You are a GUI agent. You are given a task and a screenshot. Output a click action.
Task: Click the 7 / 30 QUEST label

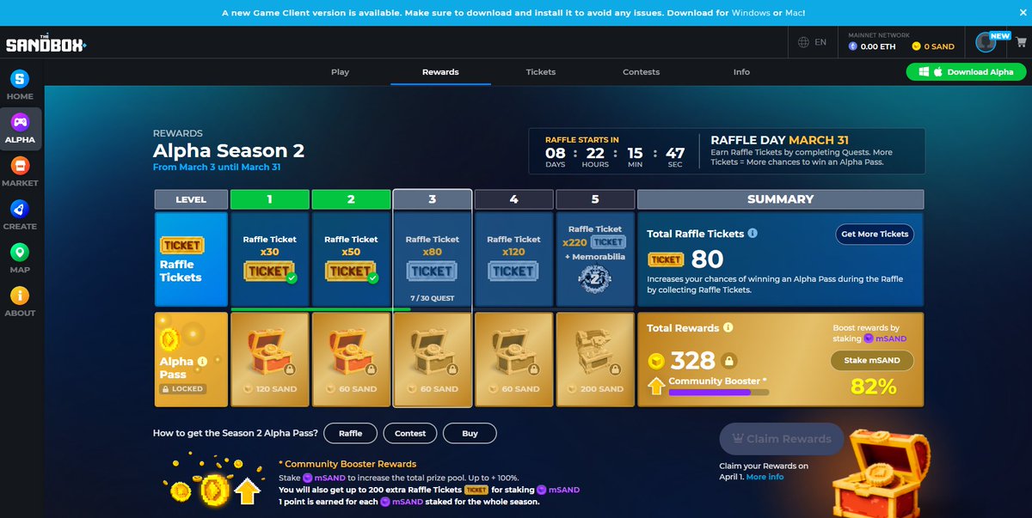click(x=432, y=299)
